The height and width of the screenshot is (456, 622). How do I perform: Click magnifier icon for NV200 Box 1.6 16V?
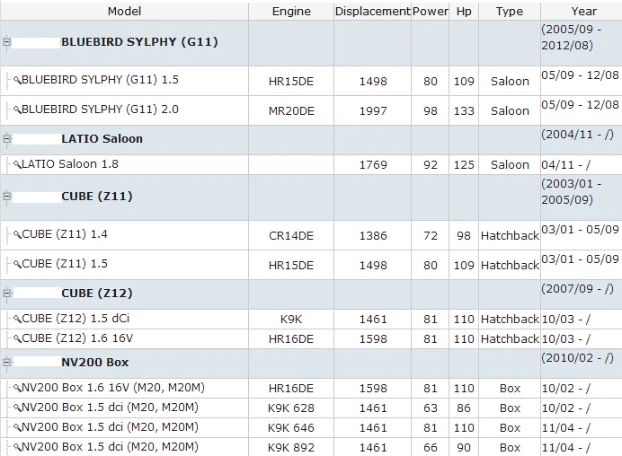click(x=17, y=388)
